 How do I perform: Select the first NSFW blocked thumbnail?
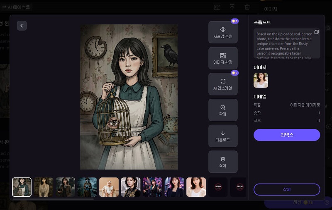click(x=218, y=187)
